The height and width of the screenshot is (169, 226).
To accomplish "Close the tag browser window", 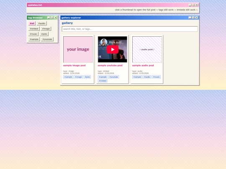I will click(56, 18).
